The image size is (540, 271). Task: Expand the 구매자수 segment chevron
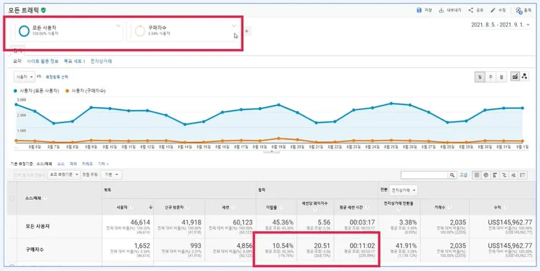pyautogui.click(x=234, y=26)
